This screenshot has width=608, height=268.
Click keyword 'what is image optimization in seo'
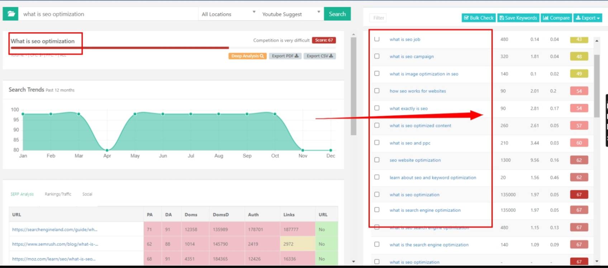(x=424, y=74)
